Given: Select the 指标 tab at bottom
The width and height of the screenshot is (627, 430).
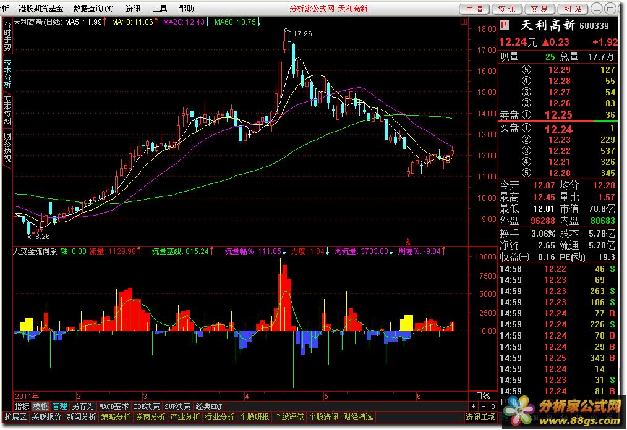Looking at the screenshot, I should click(x=22, y=407).
